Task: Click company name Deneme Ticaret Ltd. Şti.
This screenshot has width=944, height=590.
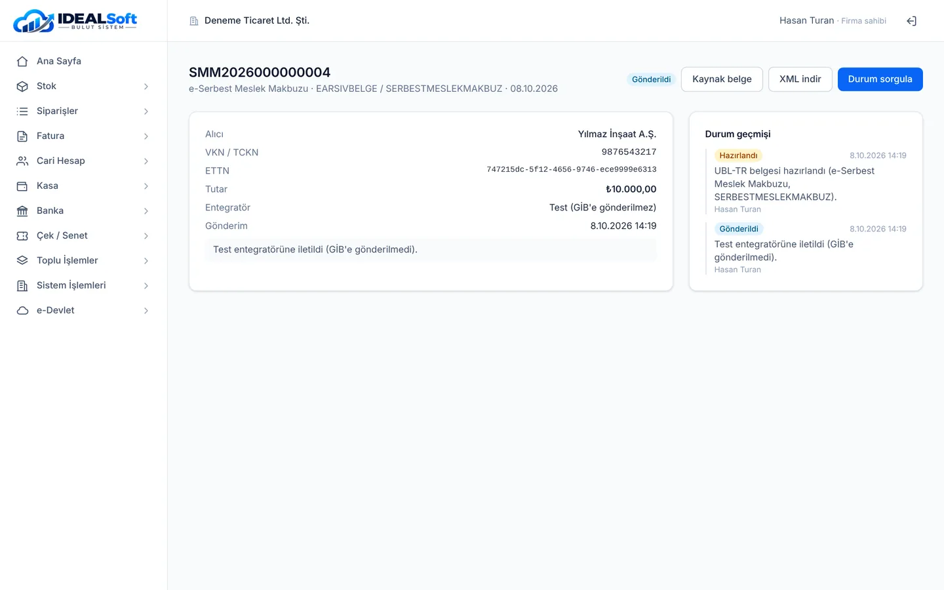Action: tap(257, 21)
